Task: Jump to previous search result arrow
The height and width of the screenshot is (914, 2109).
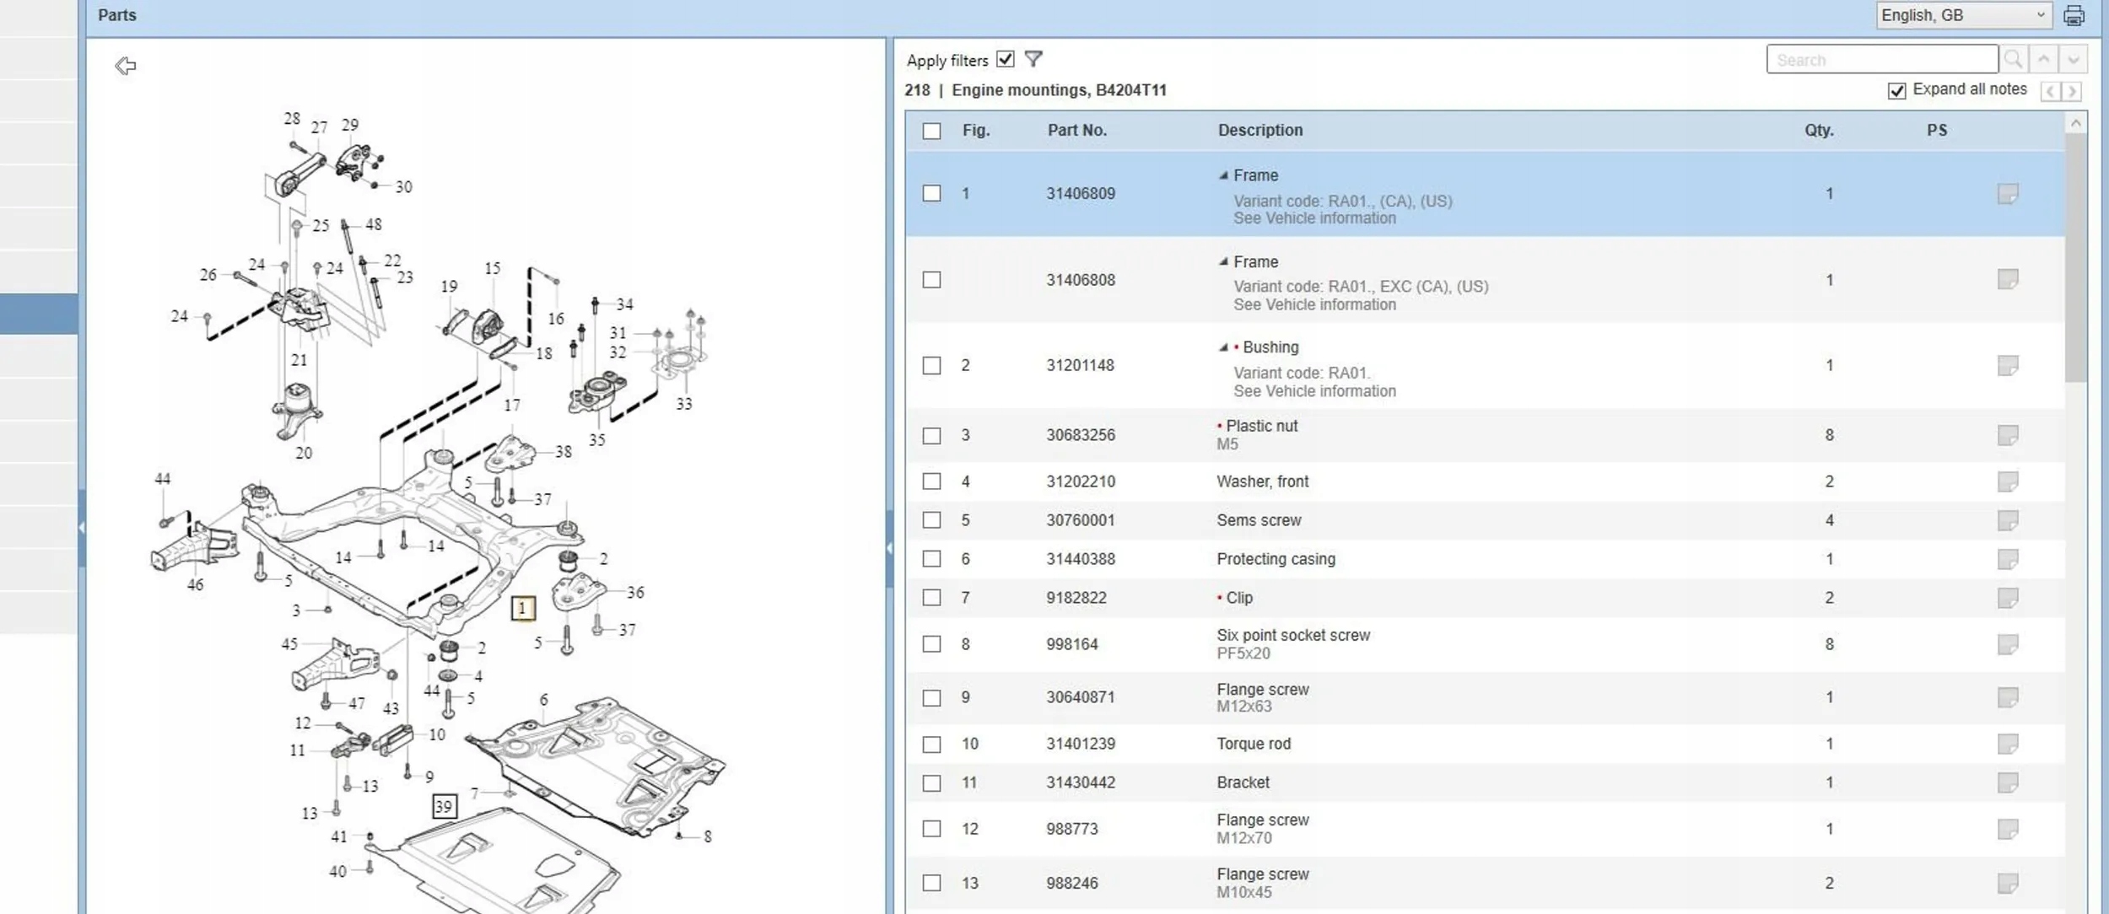Action: click(2043, 60)
